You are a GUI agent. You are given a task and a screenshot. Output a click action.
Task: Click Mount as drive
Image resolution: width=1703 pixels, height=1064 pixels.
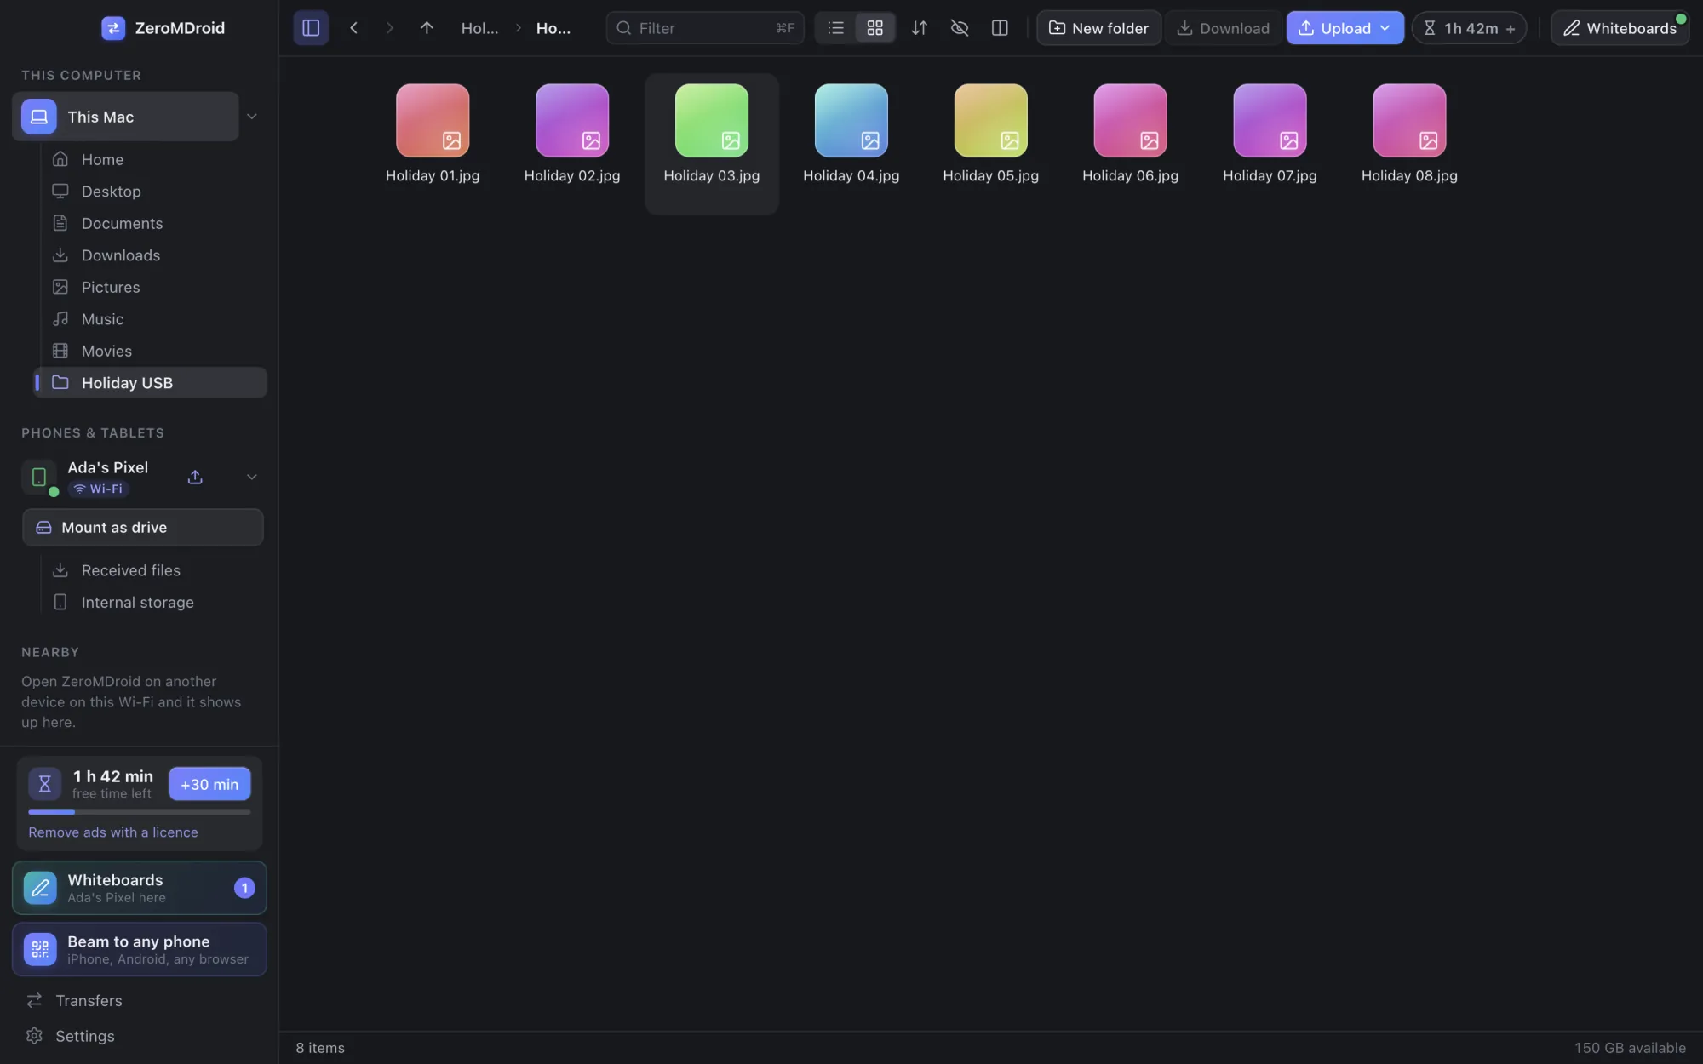click(143, 528)
